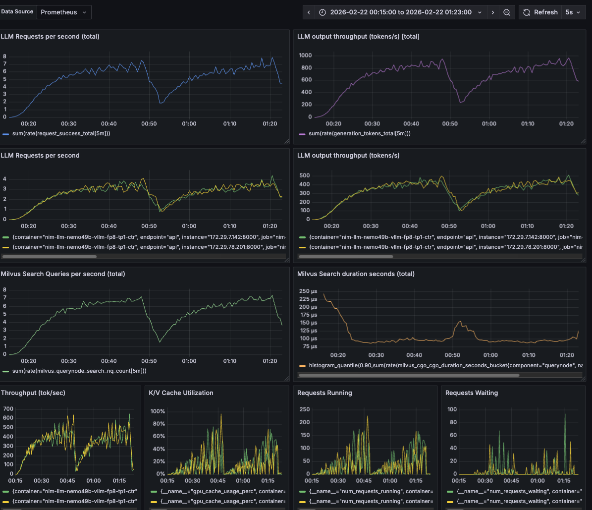
Task: Toggle sum(rate(milvus_querynode_search_nq_count[5m])) legend
Action: coord(79,371)
